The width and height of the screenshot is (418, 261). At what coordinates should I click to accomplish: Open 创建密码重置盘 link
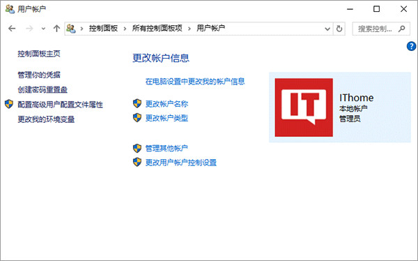point(42,89)
